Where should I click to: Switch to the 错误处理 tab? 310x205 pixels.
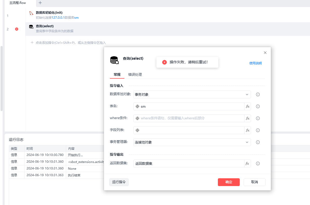coord(135,74)
